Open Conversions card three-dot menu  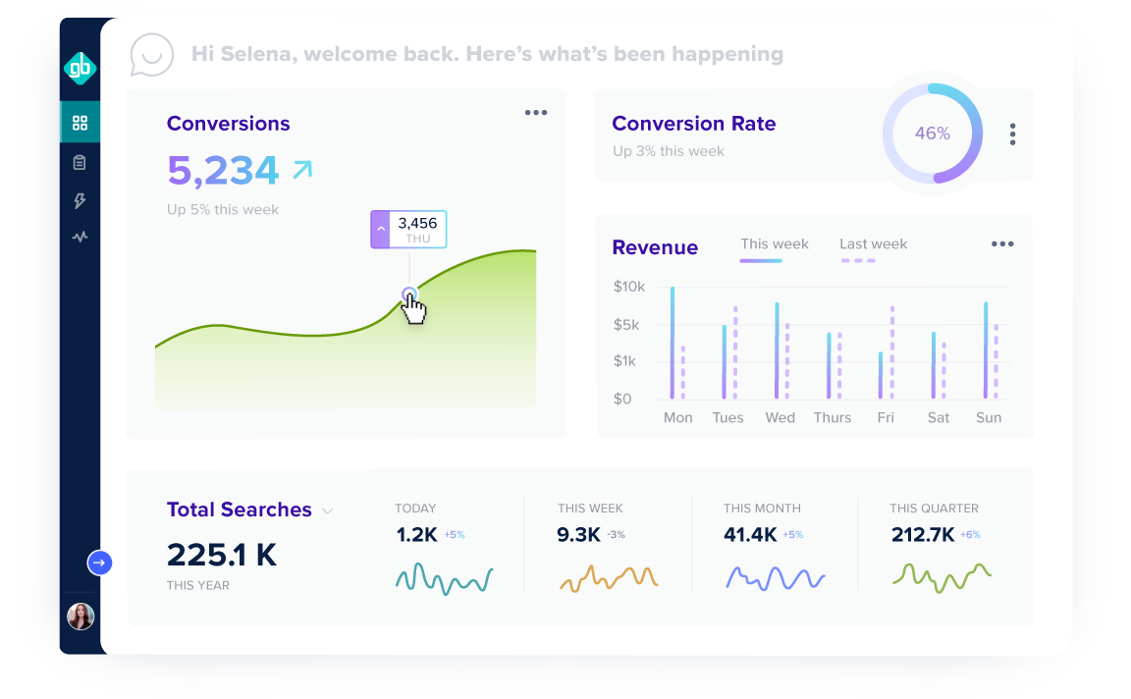(x=536, y=113)
